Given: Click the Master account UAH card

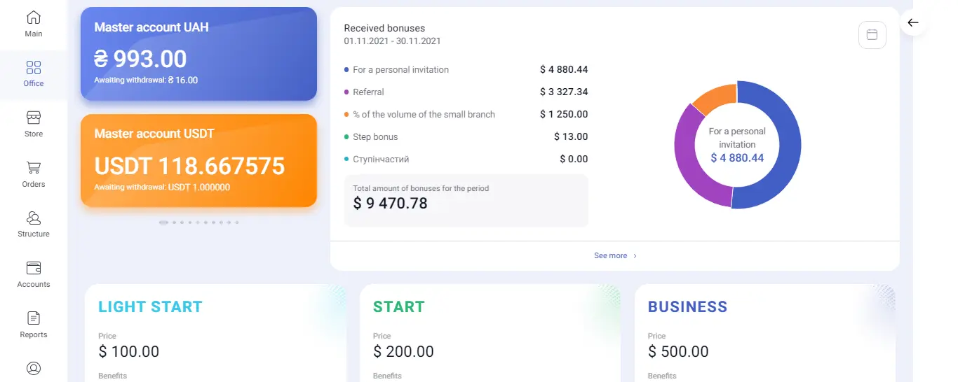Looking at the screenshot, I should pyautogui.click(x=198, y=54).
